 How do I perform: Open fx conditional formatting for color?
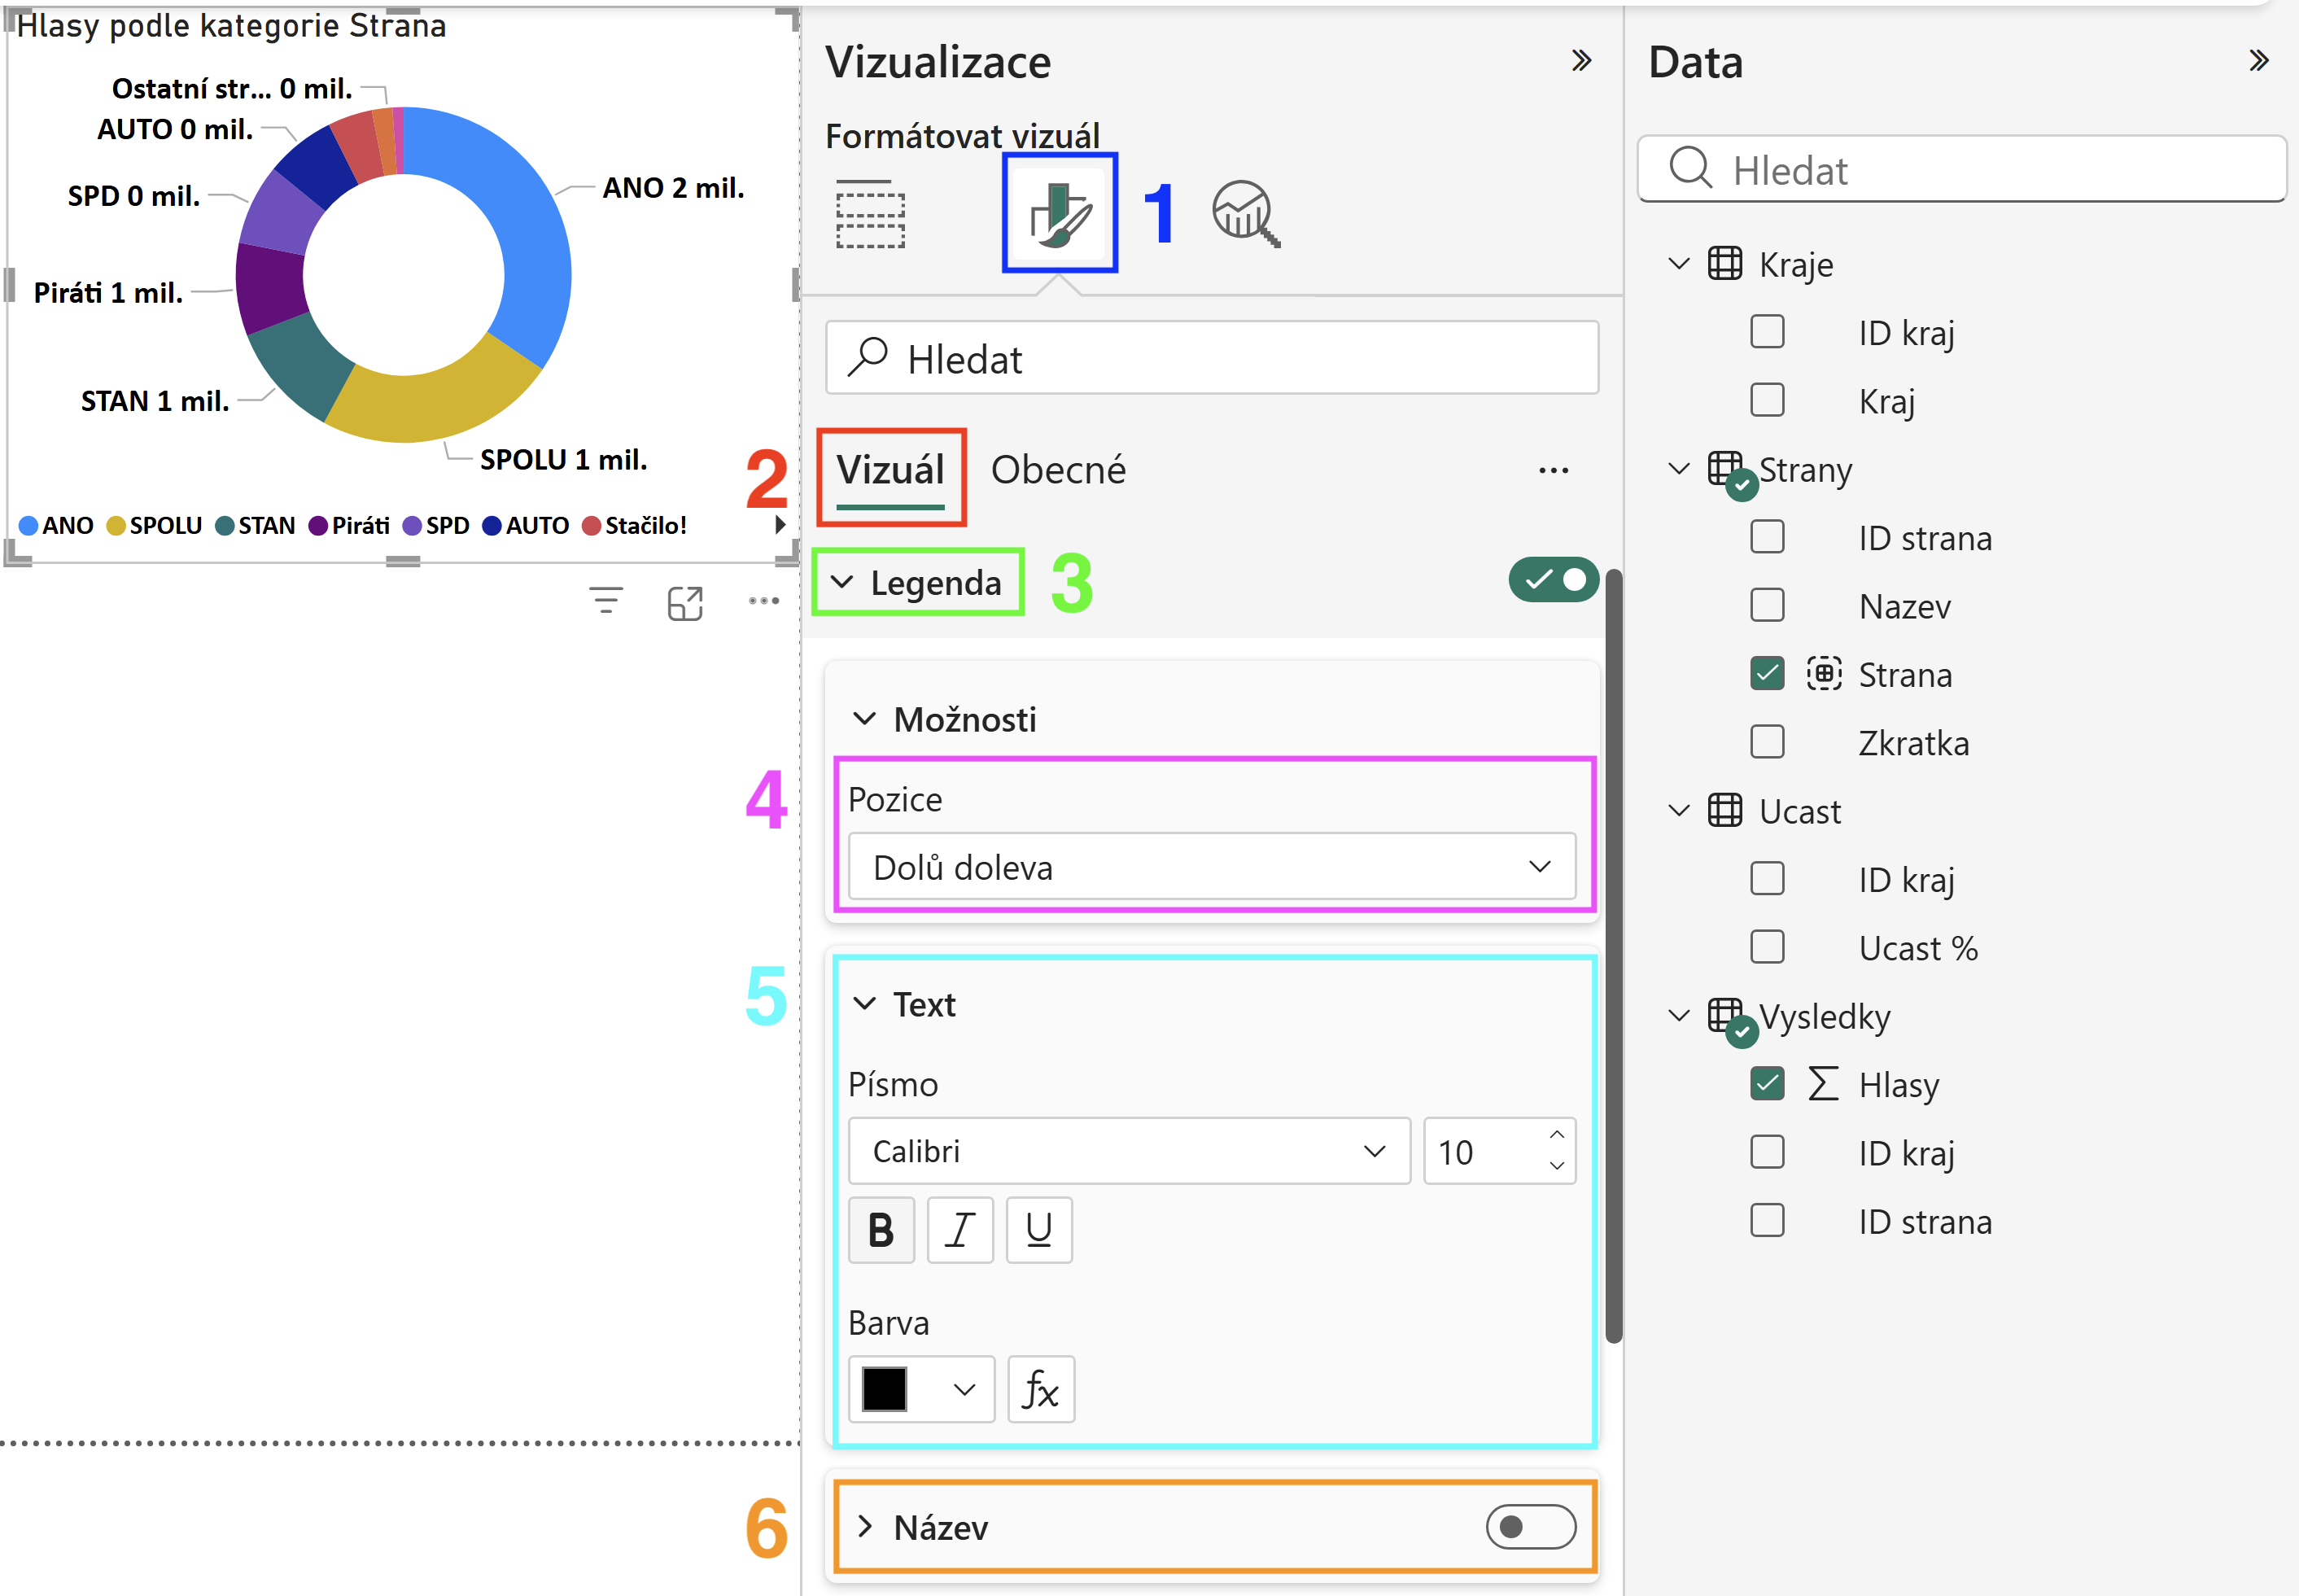tap(1041, 1389)
